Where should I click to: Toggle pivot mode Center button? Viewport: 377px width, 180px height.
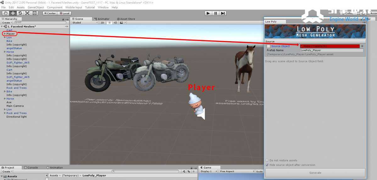pyautogui.click(x=50, y=13)
